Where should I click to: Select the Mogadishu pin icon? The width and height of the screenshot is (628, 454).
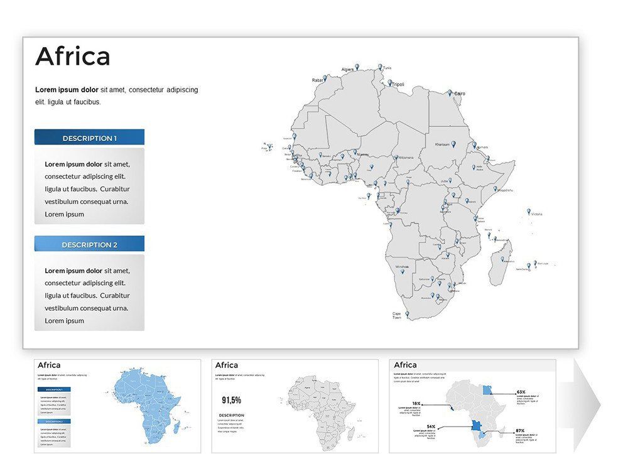(x=495, y=189)
